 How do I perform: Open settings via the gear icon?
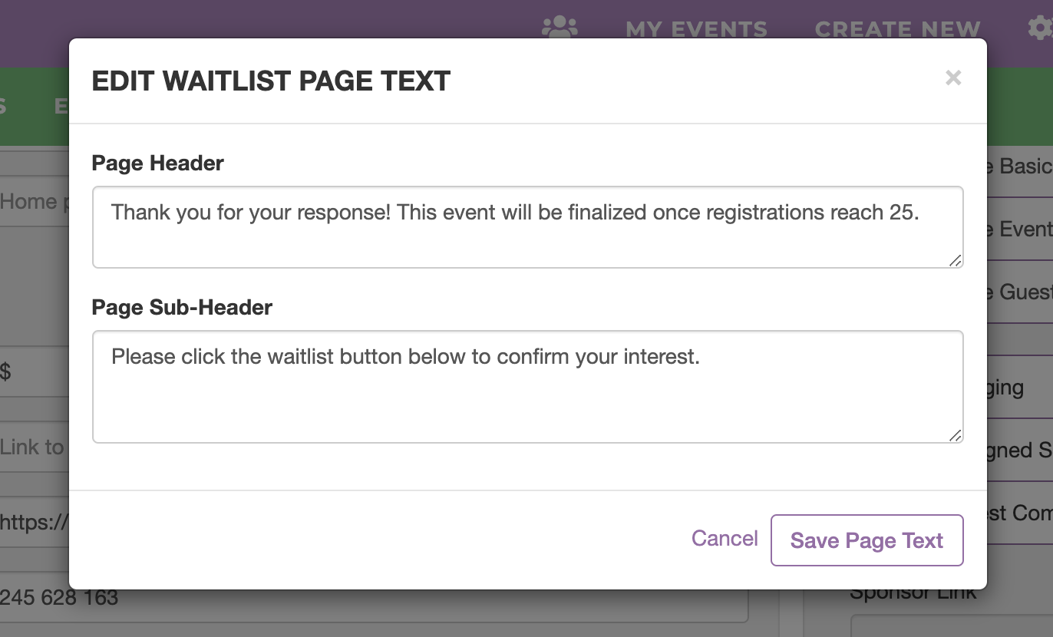[x=1041, y=28]
